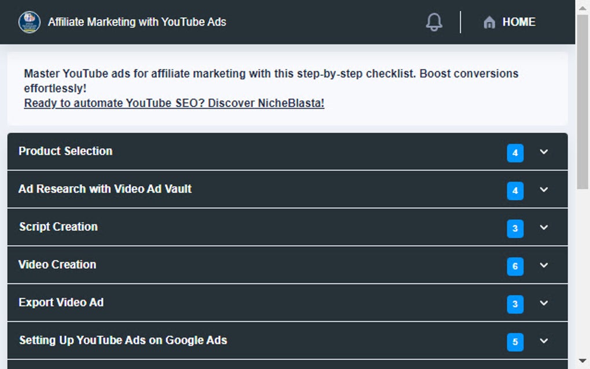This screenshot has width=590, height=369.
Task: Click the blue 4 badge on Product Selection
Action: 514,153
